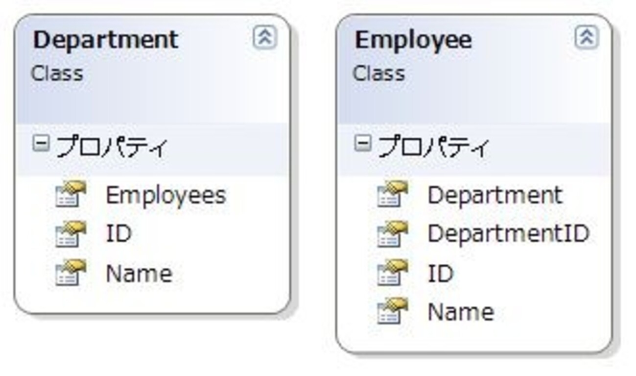The image size is (636, 376).
Task: Click the ID property icon in Employee
Action: point(392,273)
